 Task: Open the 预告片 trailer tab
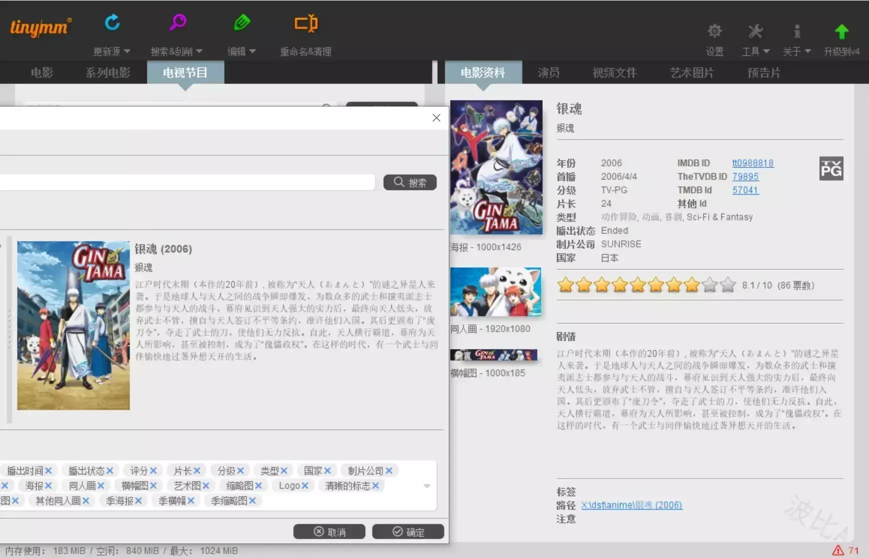[x=763, y=72]
